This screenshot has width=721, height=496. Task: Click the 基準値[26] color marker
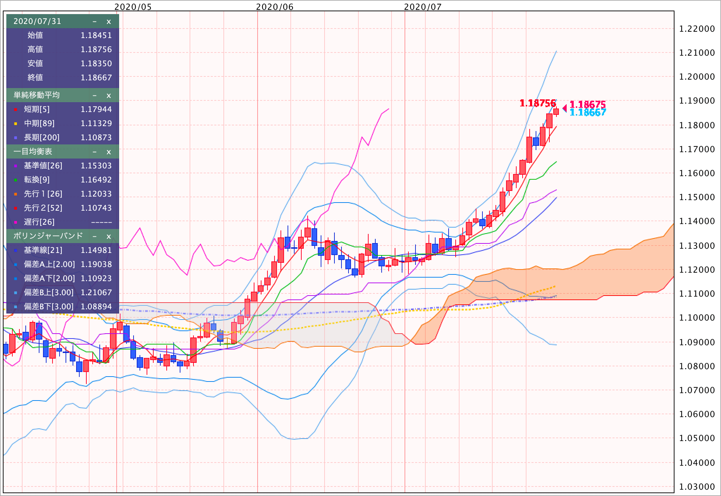[x=16, y=166]
